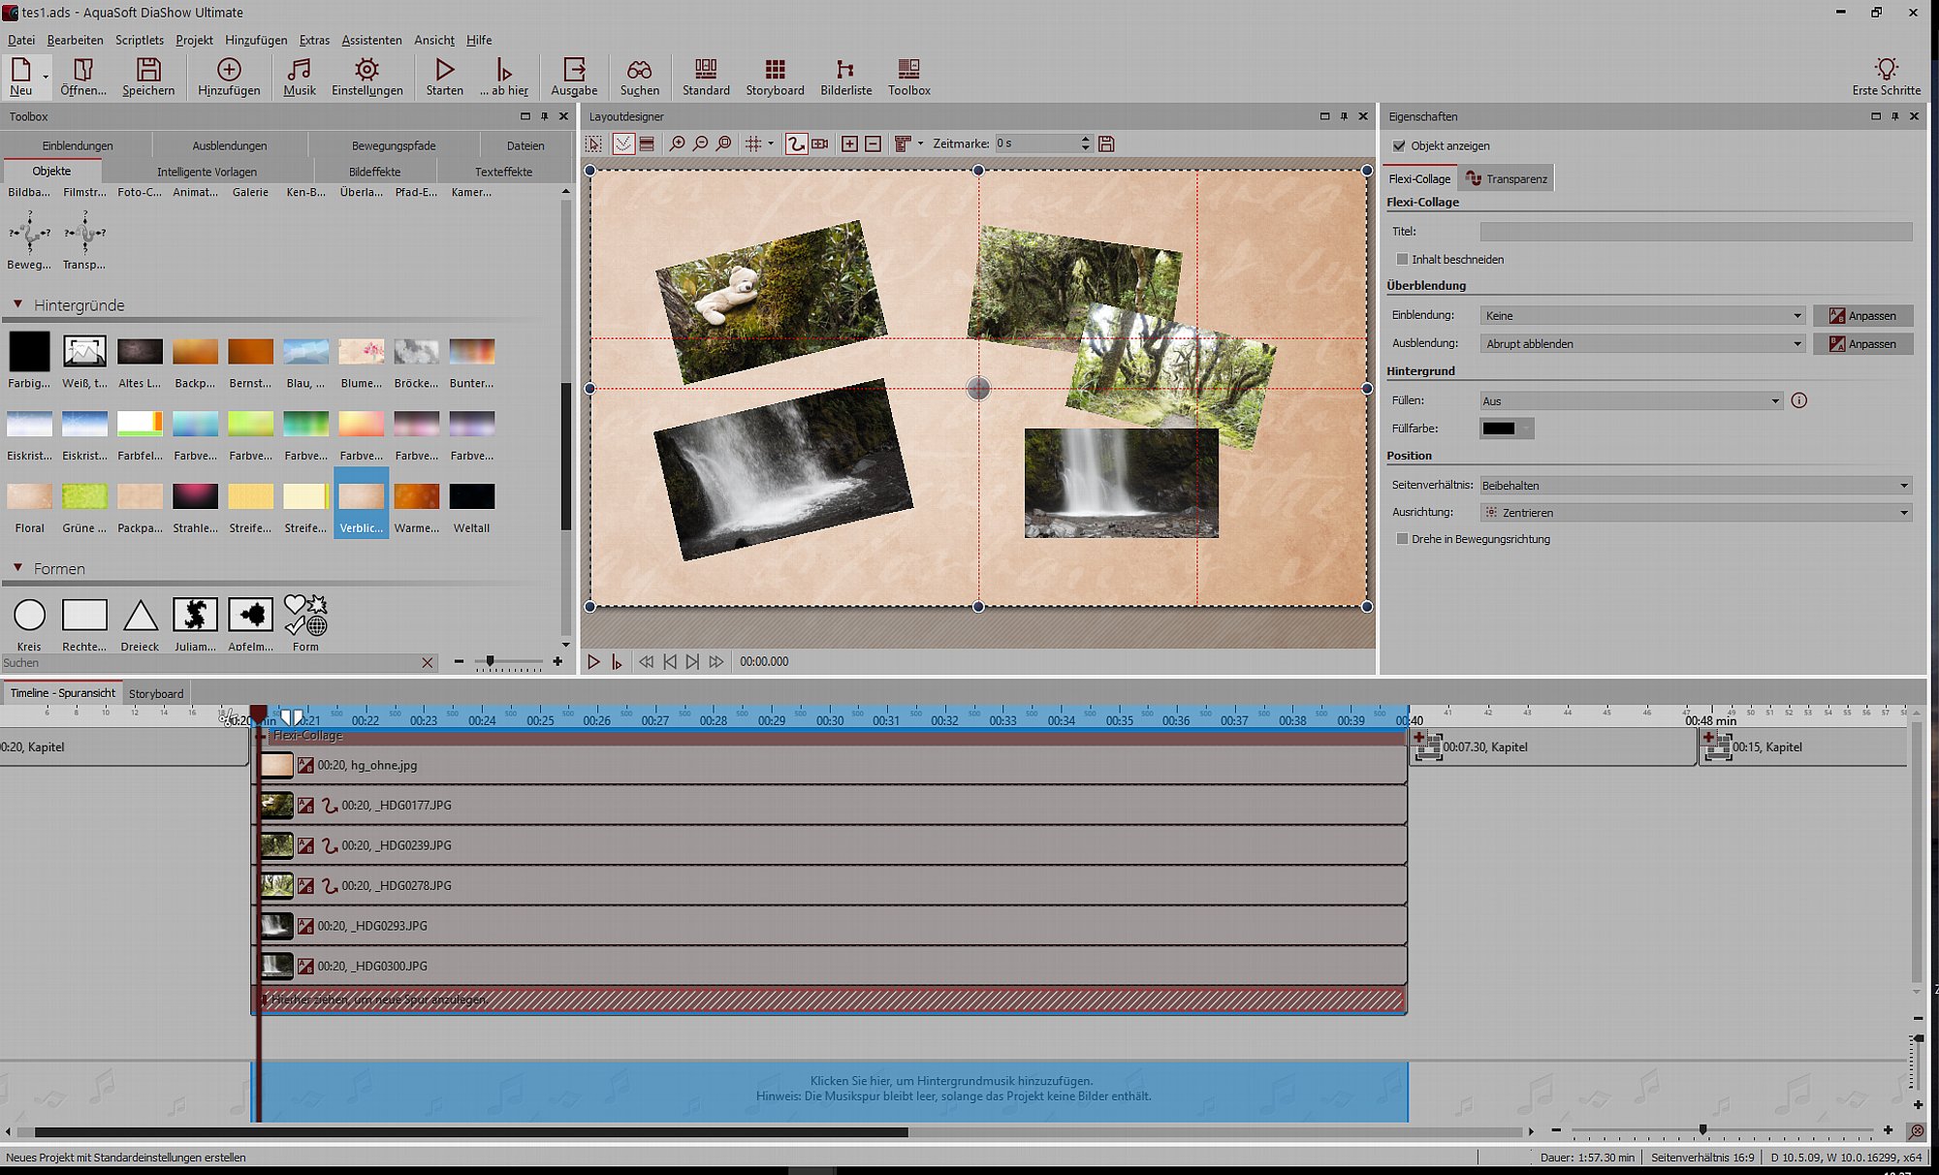The height and width of the screenshot is (1175, 1939).
Task: Open the Einblendung dropdown
Action: tap(1642, 316)
